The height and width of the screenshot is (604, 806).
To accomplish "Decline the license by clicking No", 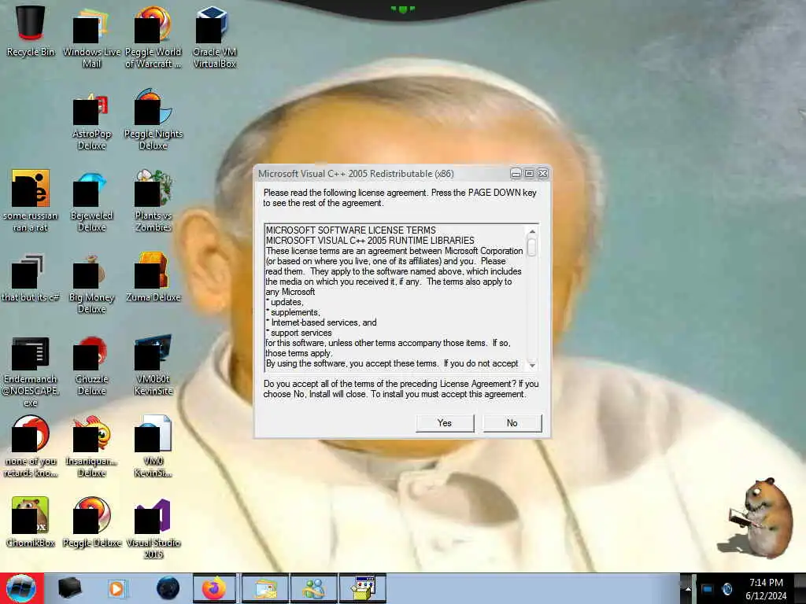I will click(512, 422).
